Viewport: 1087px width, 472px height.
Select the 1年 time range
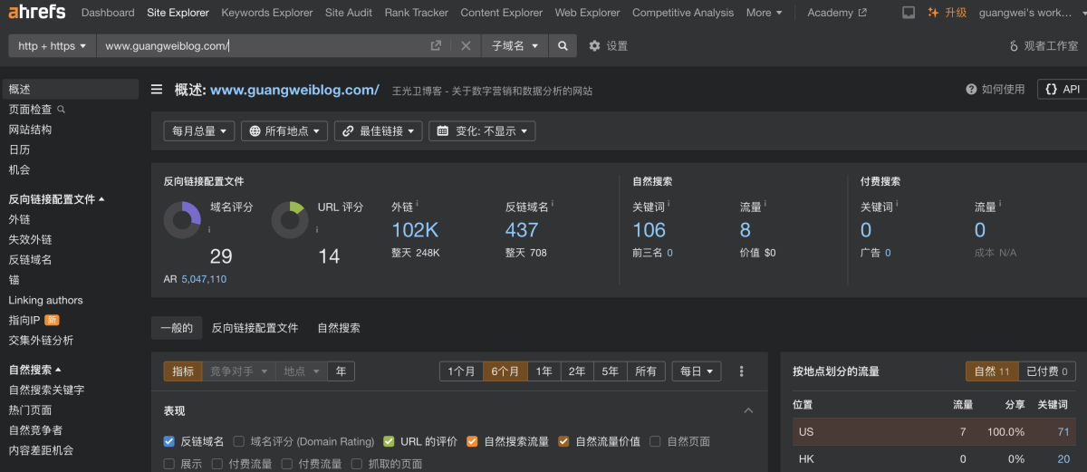543,371
